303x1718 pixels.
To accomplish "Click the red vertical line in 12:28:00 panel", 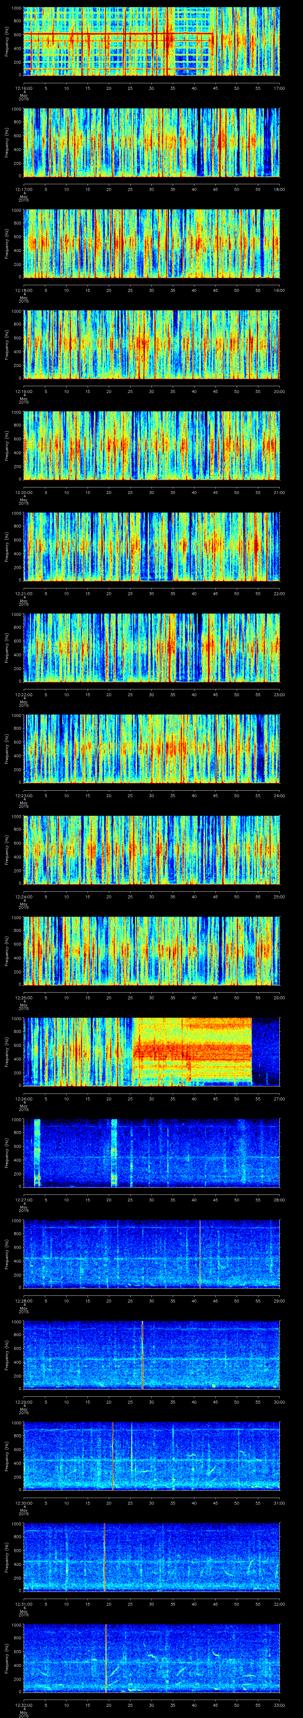I will coord(200,1254).
